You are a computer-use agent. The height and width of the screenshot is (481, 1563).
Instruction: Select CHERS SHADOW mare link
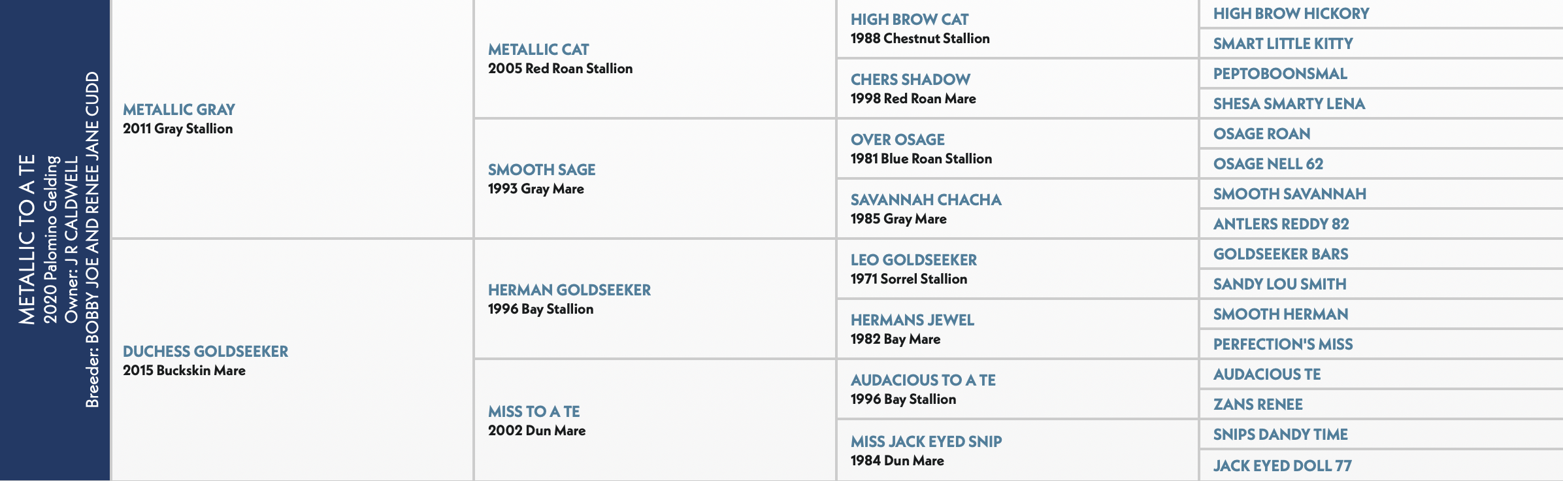pyautogui.click(x=910, y=79)
